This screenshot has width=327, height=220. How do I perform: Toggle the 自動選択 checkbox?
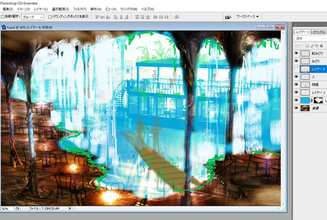(x=3, y=16)
